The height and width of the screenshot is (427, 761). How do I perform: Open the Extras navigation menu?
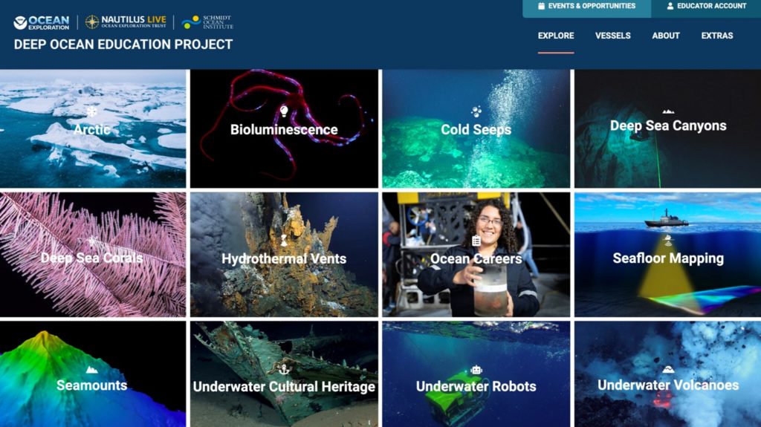(717, 36)
